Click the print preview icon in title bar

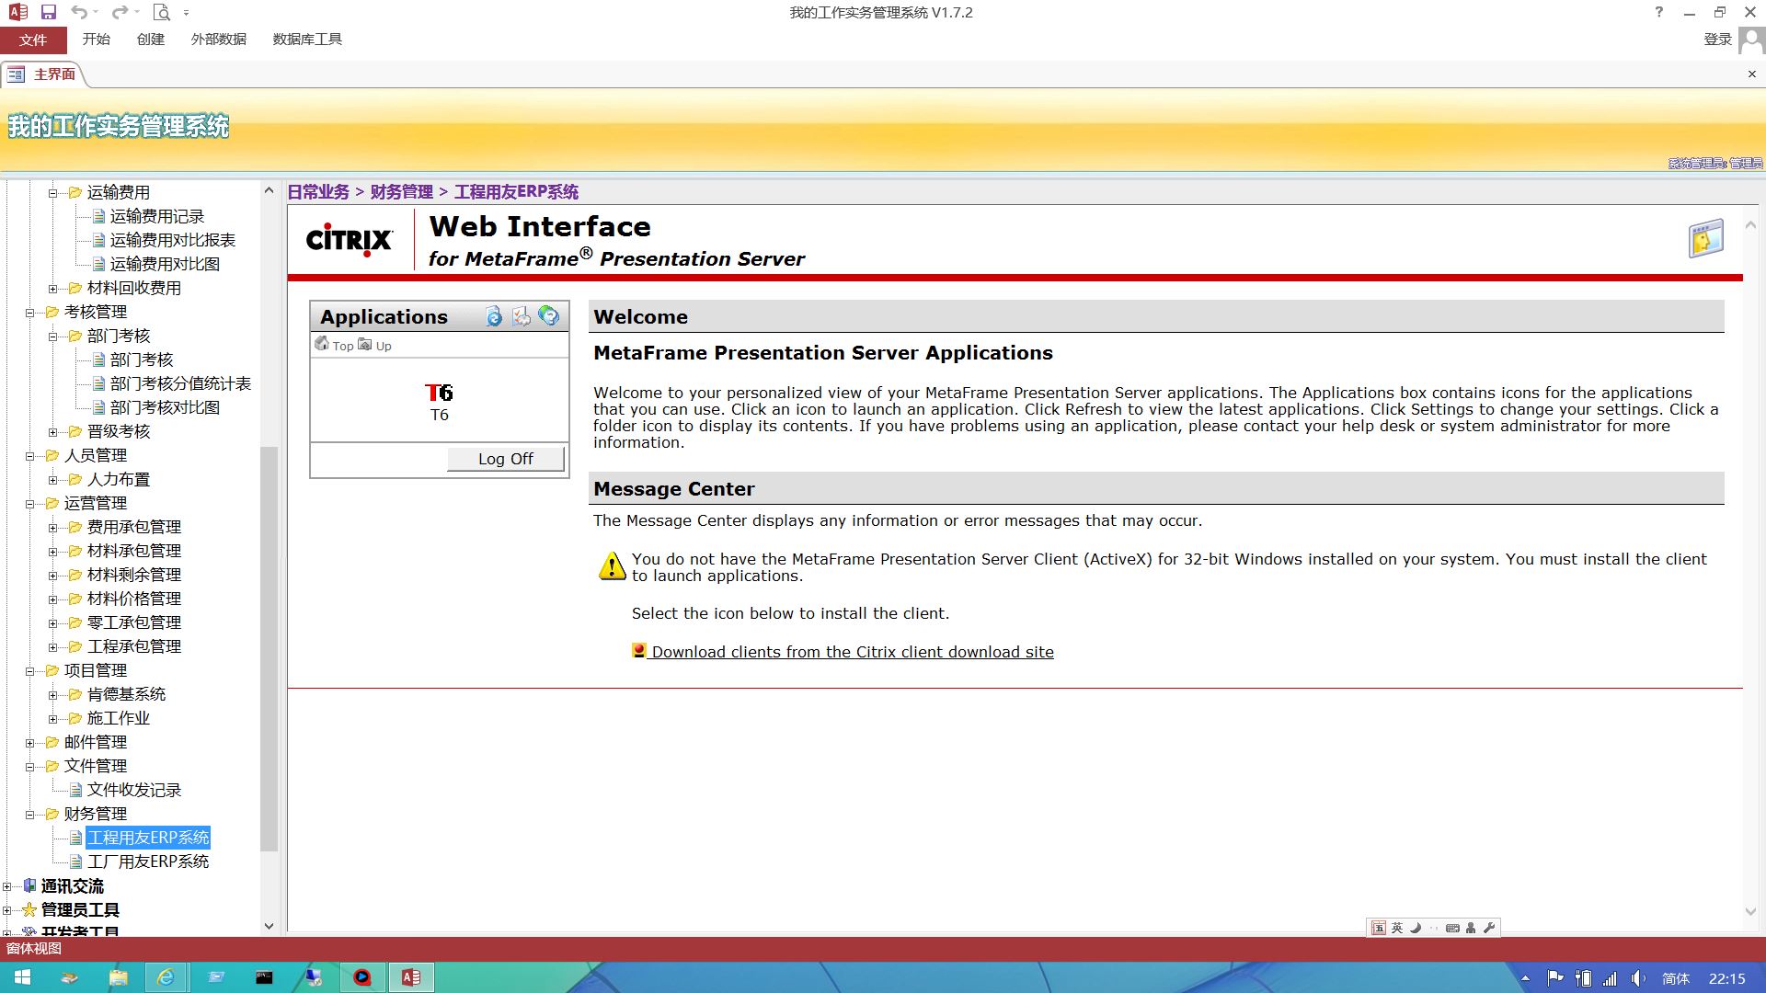(162, 13)
